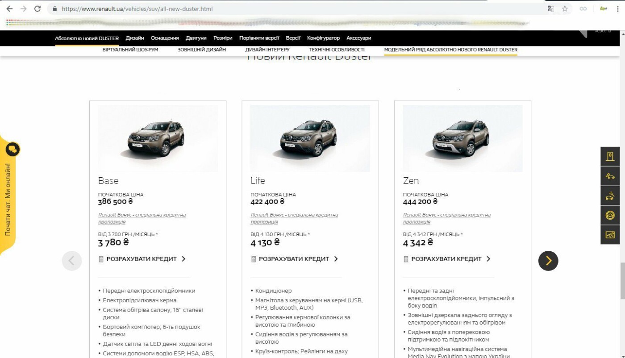Click the arrow after Zen 'Розрахувати кредит'
The width and height of the screenshot is (625, 358).
(488, 259)
